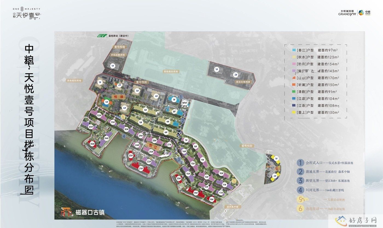Select building marker 33# on the map

coord(91,127)
